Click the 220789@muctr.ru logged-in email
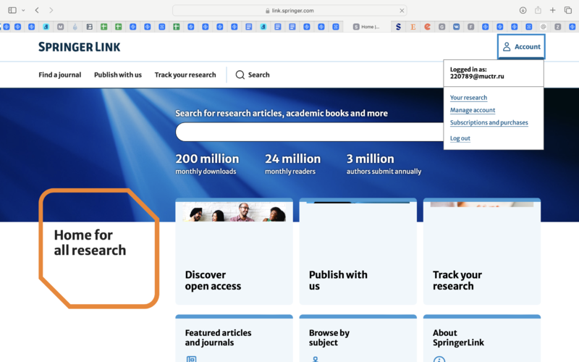The image size is (579, 362). coord(477,77)
